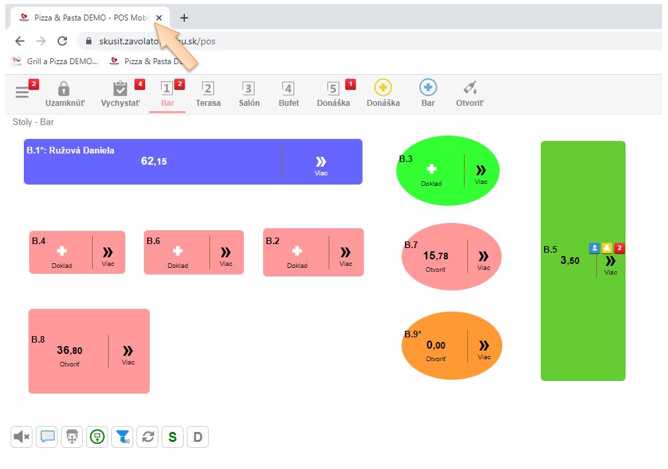Toggle the muted speaker sound button
The image size is (668, 469).
point(22,437)
